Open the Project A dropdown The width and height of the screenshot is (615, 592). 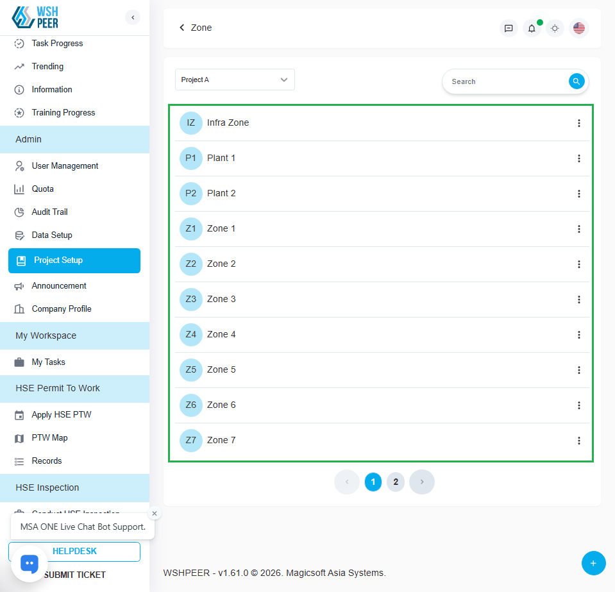click(235, 80)
